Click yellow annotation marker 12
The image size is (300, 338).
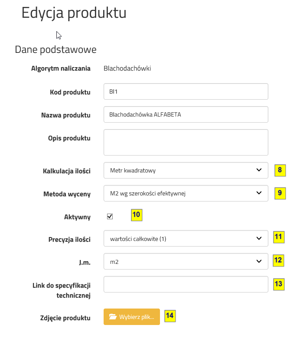coord(278,260)
